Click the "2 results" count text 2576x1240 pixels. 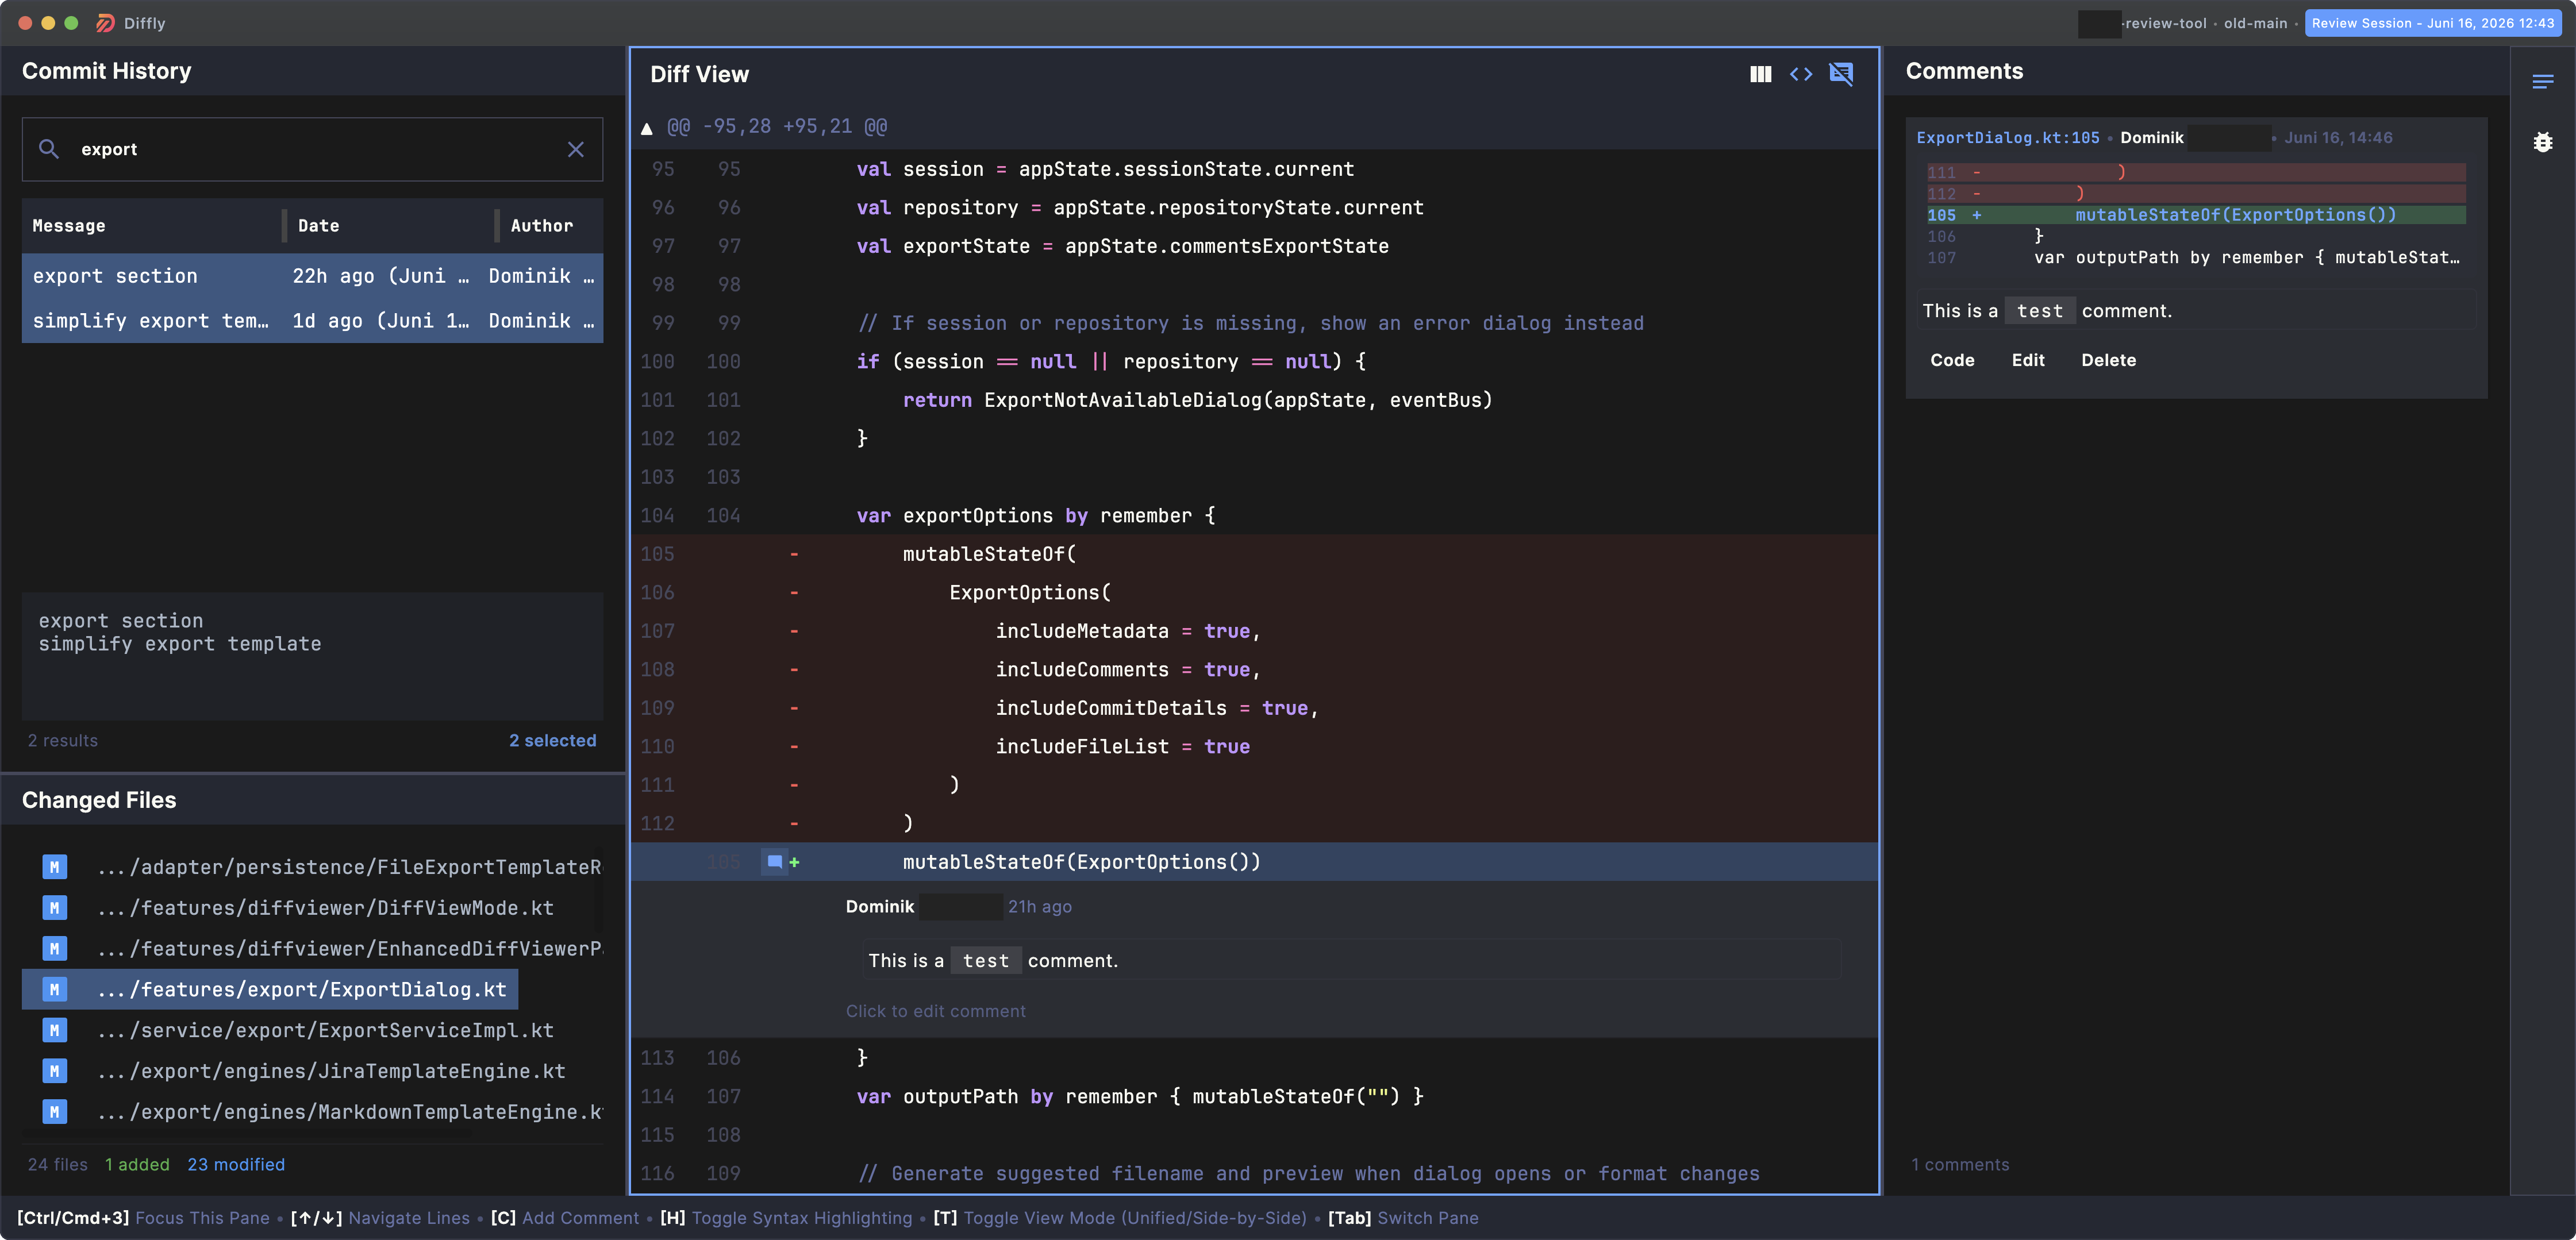tap(63, 741)
